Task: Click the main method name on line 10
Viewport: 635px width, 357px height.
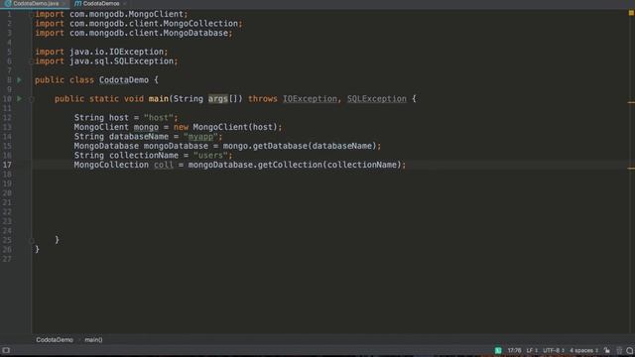Action: click(159, 99)
